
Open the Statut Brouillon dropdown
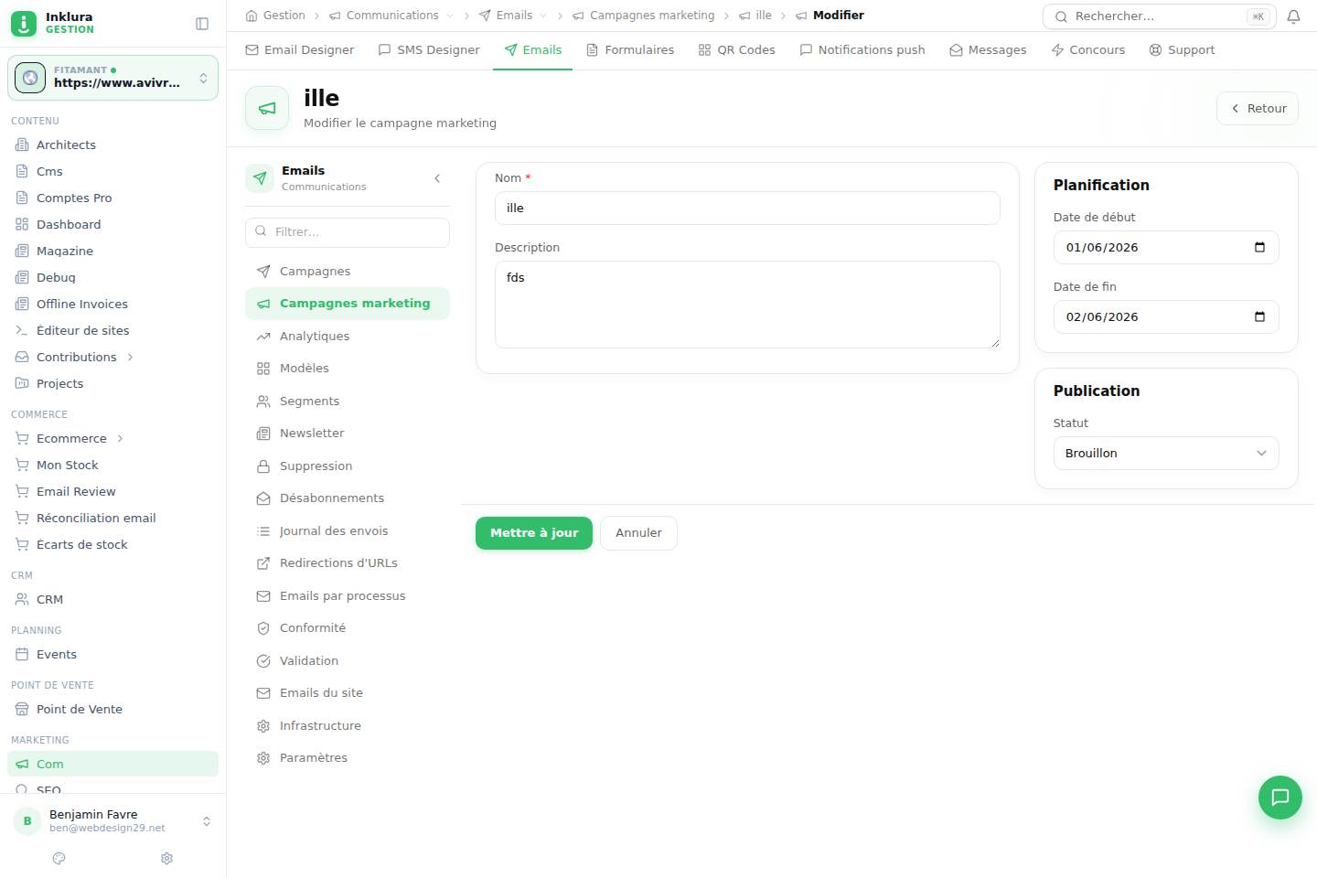coord(1166,453)
